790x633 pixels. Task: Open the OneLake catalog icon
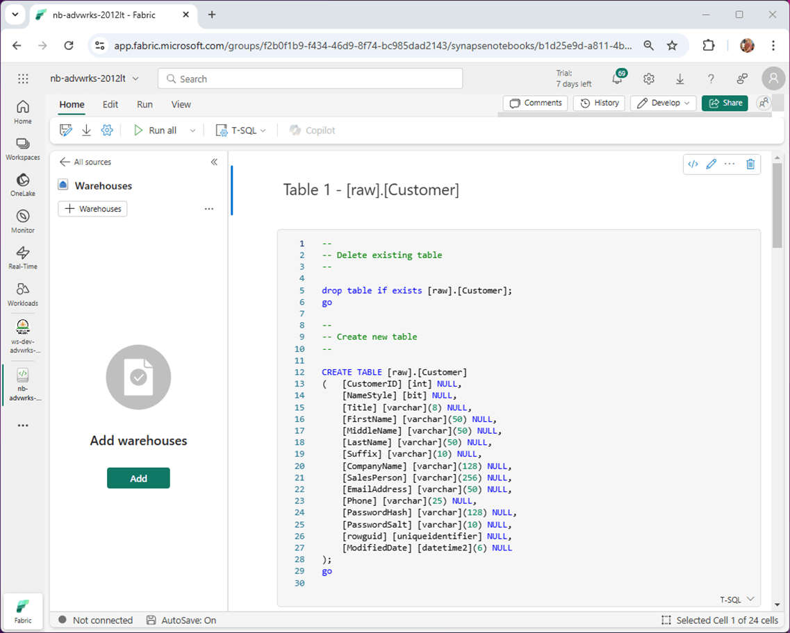tap(23, 180)
